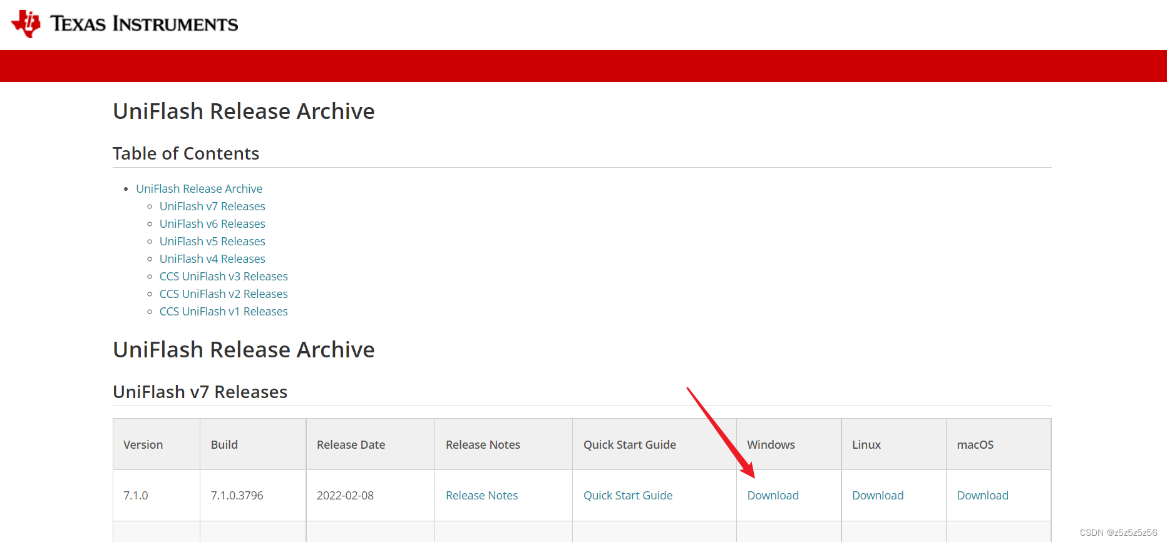Navigate to CCS UniFlash v2 Releases
The height and width of the screenshot is (542, 1167).
pyautogui.click(x=224, y=294)
